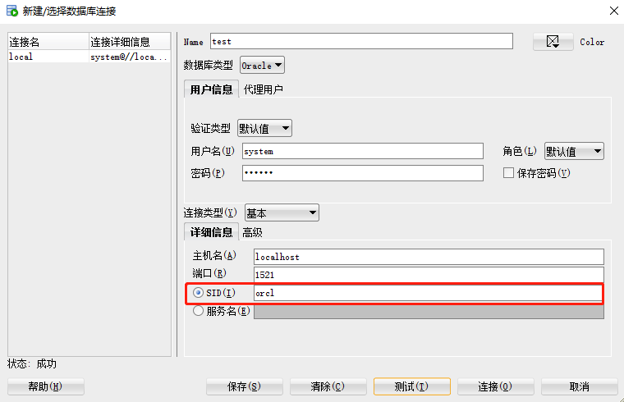
Task: Enable the 保存密码 checkbox
Action: pyautogui.click(x=508, y=172)
